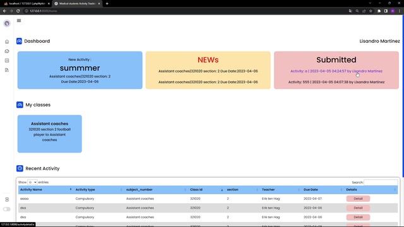Go to Home via sidebar house icon

(7, 42)
